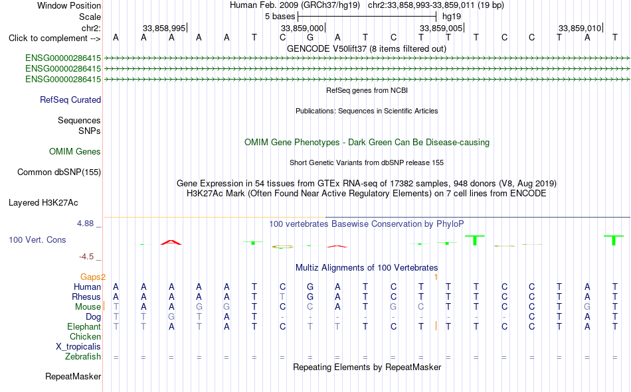Click the 33,858,995 ruler position

(x=164, y=28)
